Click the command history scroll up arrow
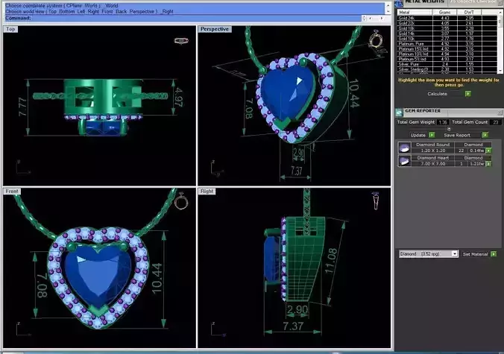This screenshot has height=354, width=504. pyautogui.click(x=388, y=5)
